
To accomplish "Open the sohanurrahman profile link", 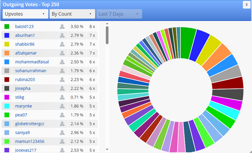I will [31, 71].
